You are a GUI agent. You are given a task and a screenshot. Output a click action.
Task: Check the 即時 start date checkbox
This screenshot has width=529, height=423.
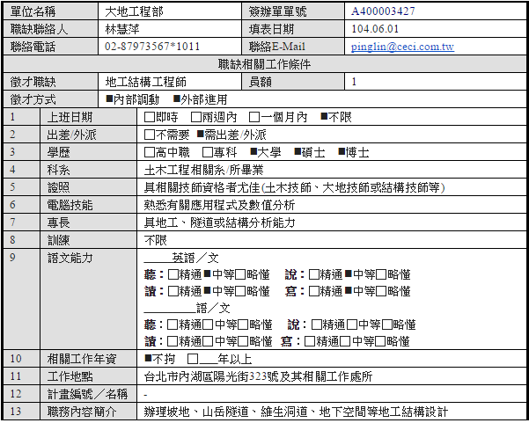point(150,117)
